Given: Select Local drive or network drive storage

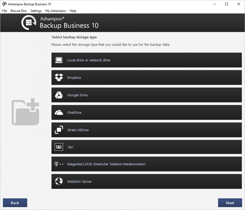Looking at the screenshot, I should pos(147,60).
